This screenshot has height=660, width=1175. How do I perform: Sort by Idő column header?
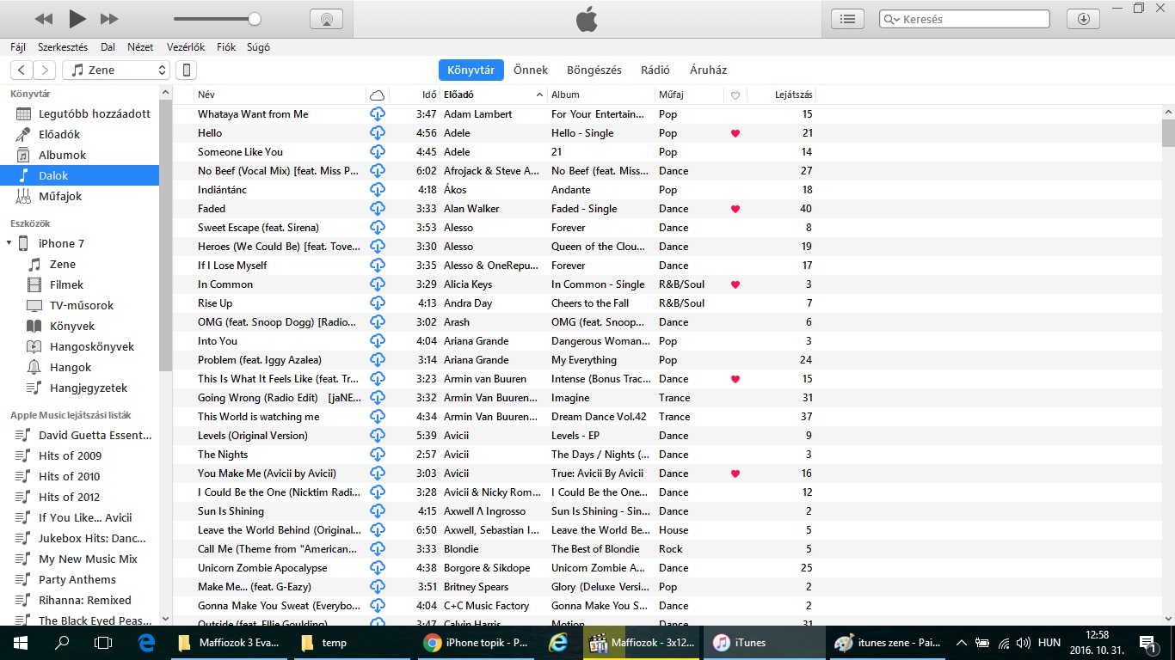(x=415, y=95)
